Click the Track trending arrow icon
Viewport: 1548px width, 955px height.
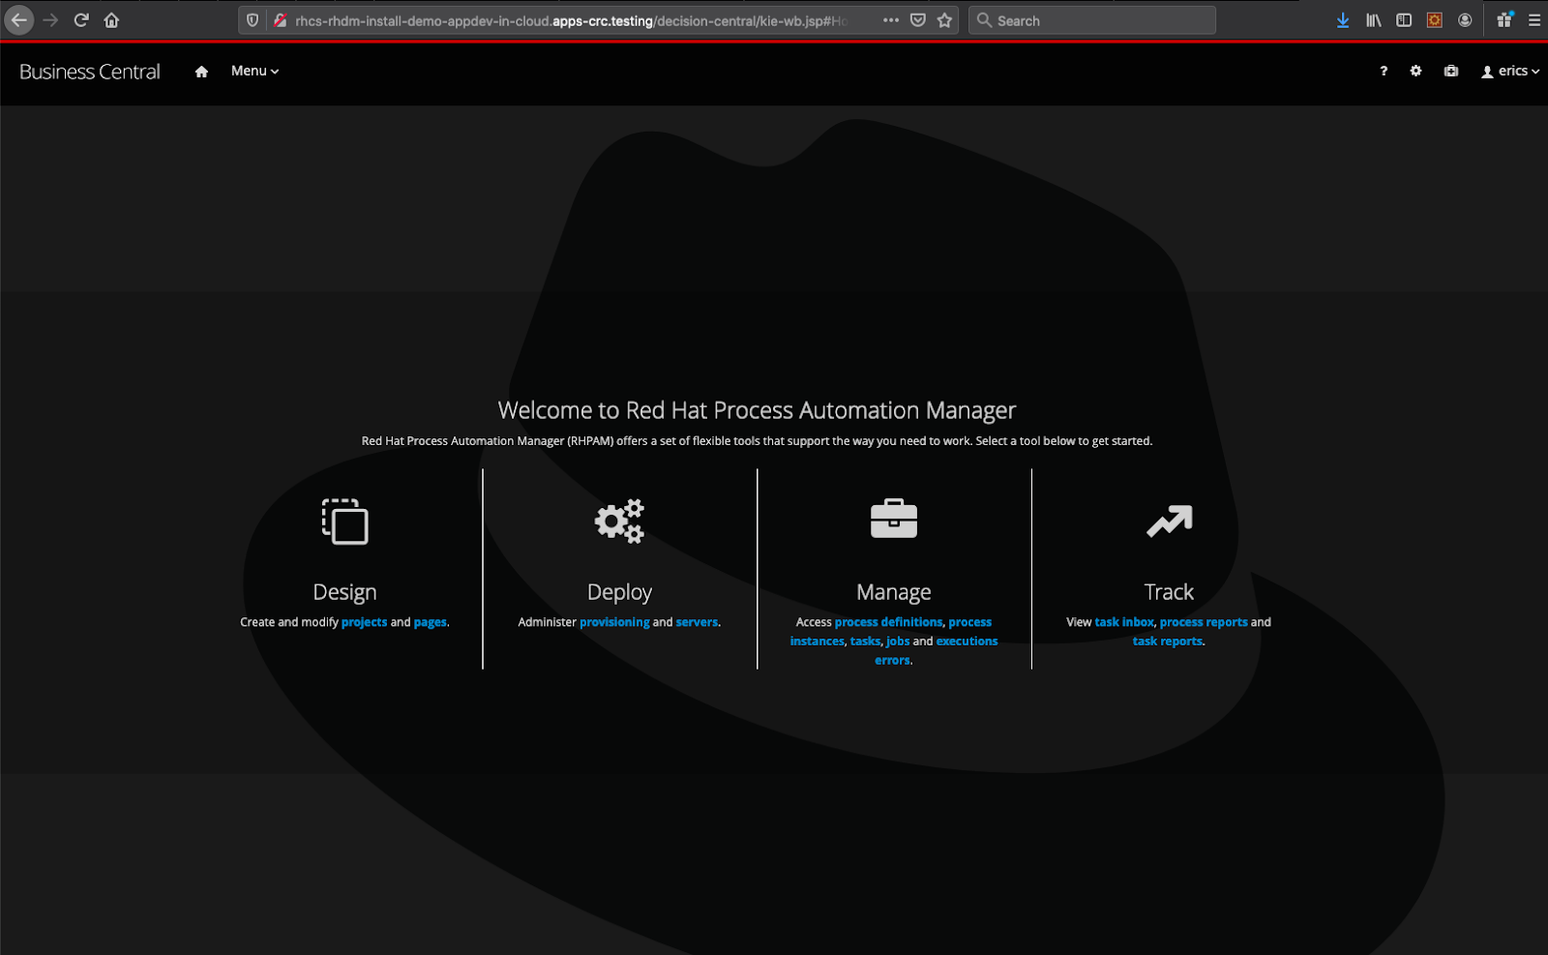click(1169, 521)
